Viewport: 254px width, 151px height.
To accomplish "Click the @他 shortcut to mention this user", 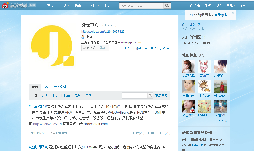I will [138, 49].
